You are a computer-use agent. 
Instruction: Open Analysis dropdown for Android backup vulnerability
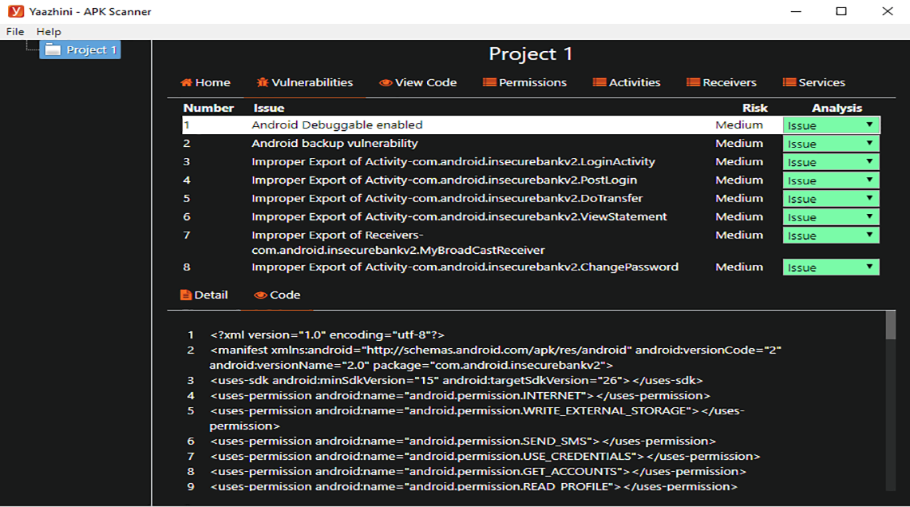click(x=830, y=144)
